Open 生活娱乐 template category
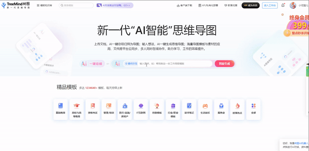 click(205, 109)
